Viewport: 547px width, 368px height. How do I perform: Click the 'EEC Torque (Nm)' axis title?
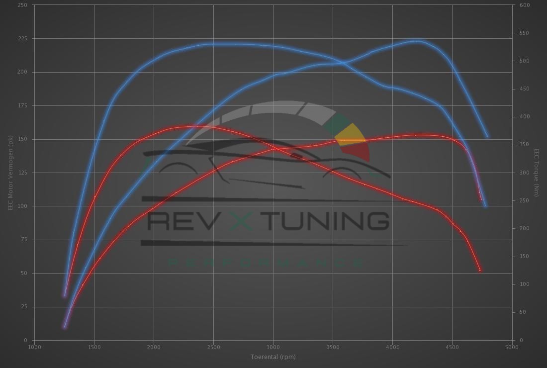[x=537, y=173]
